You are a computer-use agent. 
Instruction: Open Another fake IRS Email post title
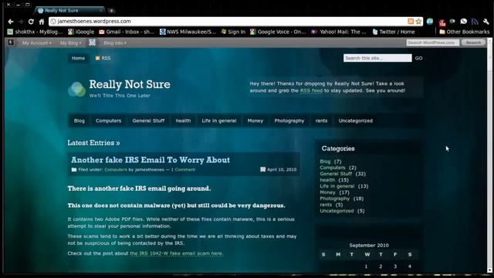(x=151, y=160)
